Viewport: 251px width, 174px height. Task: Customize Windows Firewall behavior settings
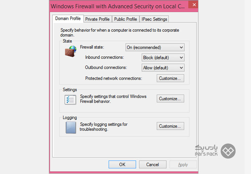coord(170,99)
